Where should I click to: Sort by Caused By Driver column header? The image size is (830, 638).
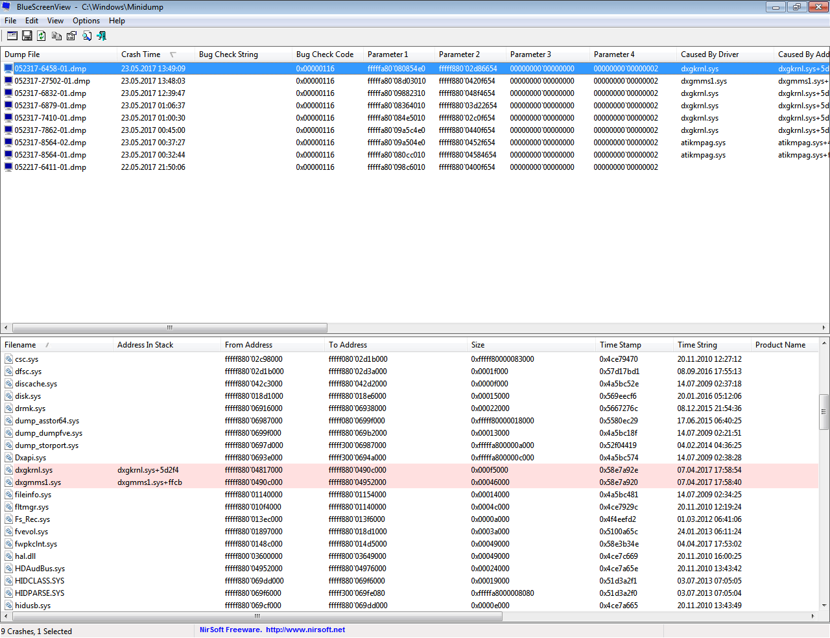[726, 54]
